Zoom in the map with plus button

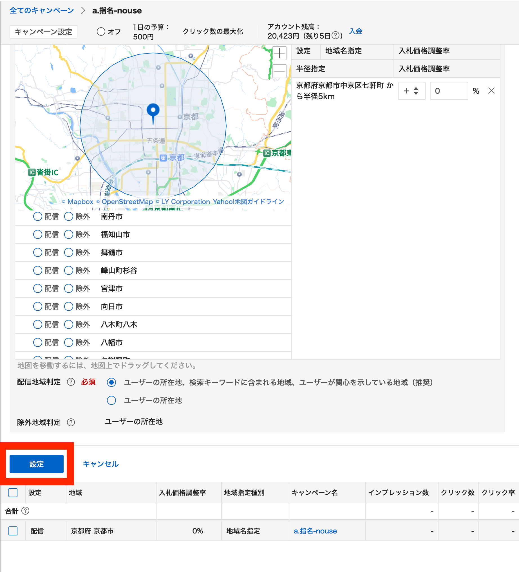tap(279, 53)
